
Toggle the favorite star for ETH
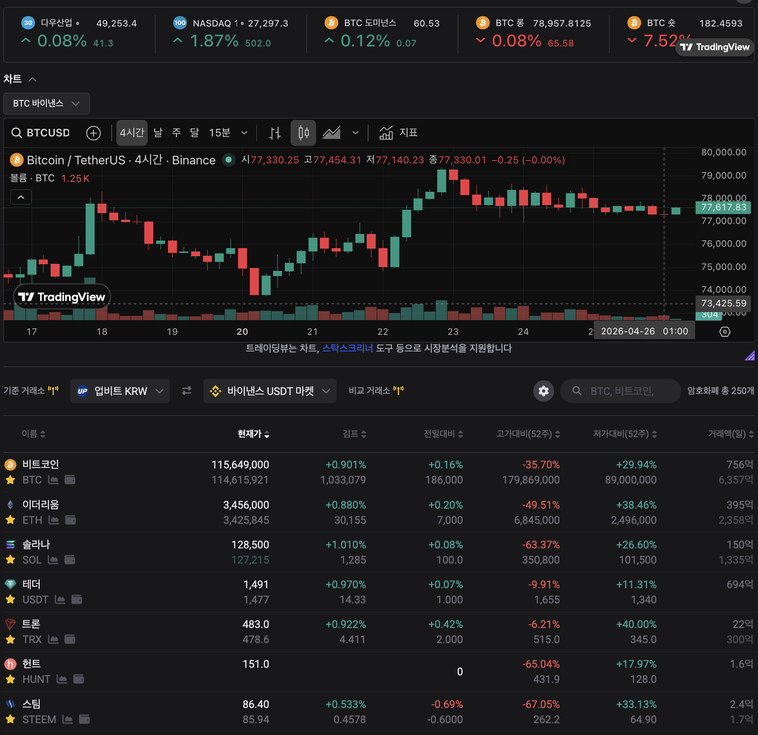pyautogui.click(x=10, y=520)
